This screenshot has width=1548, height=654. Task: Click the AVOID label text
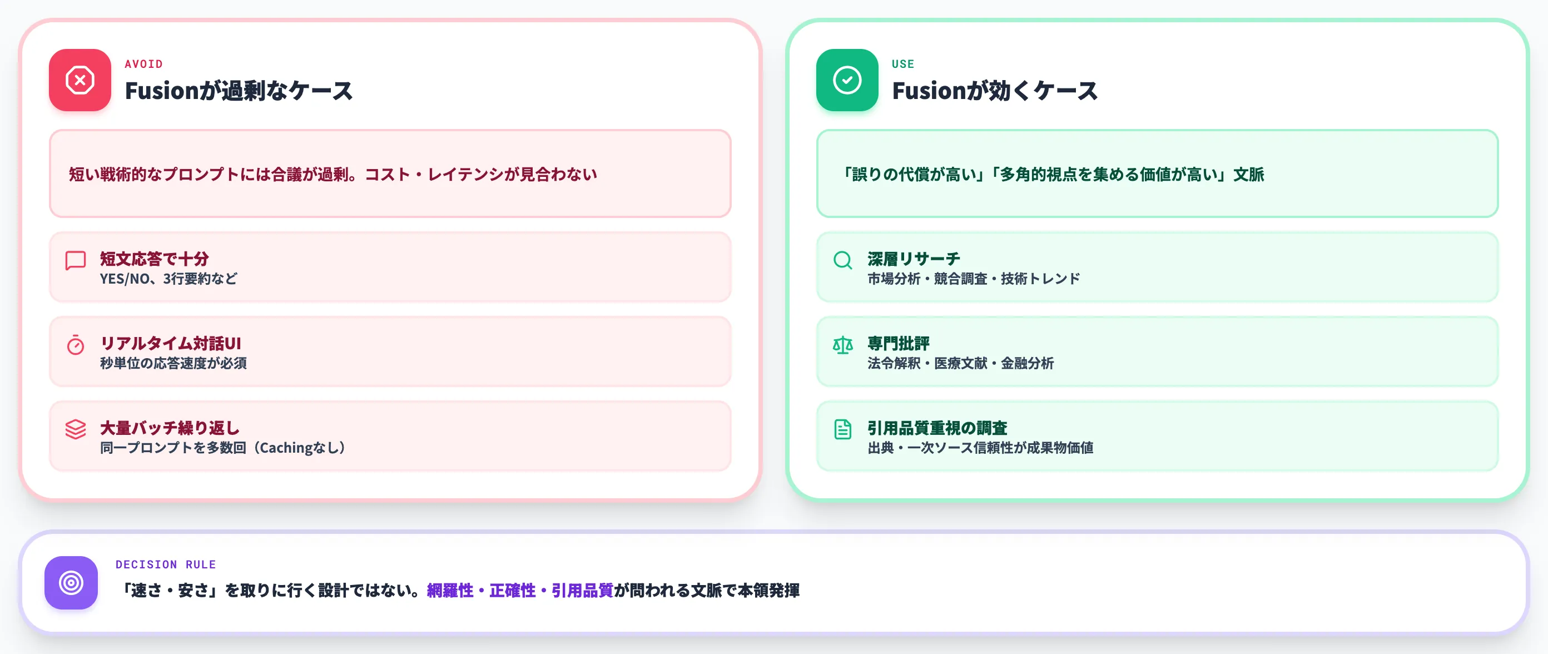tap(143, 64)
